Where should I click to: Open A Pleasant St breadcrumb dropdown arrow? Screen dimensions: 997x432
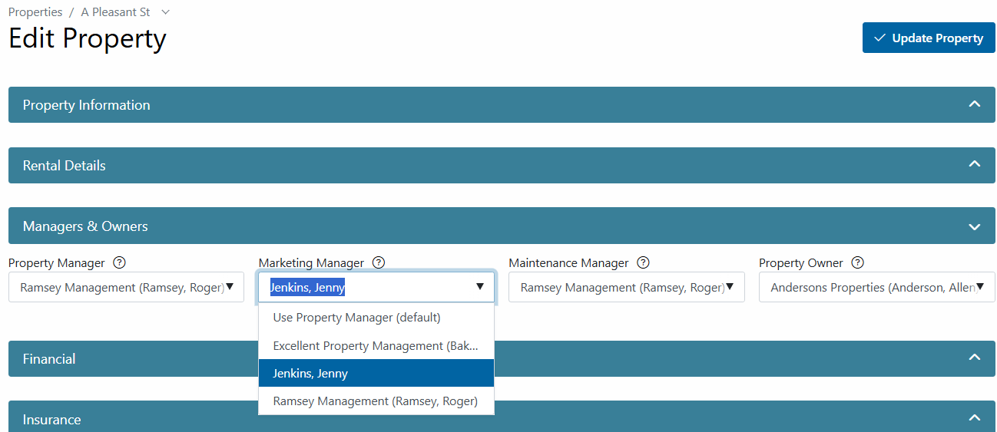pos(166,12)
